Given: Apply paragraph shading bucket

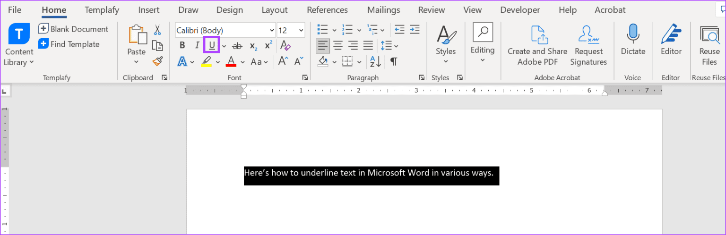Looking at the screenshot, I should (323, 62).
